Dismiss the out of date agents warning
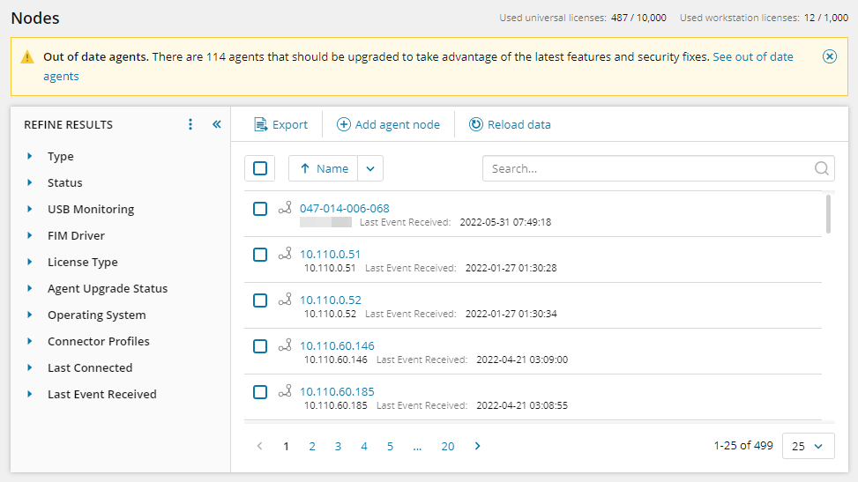The width and height of the screenshot is (858, 482). [x=829, y=56]
